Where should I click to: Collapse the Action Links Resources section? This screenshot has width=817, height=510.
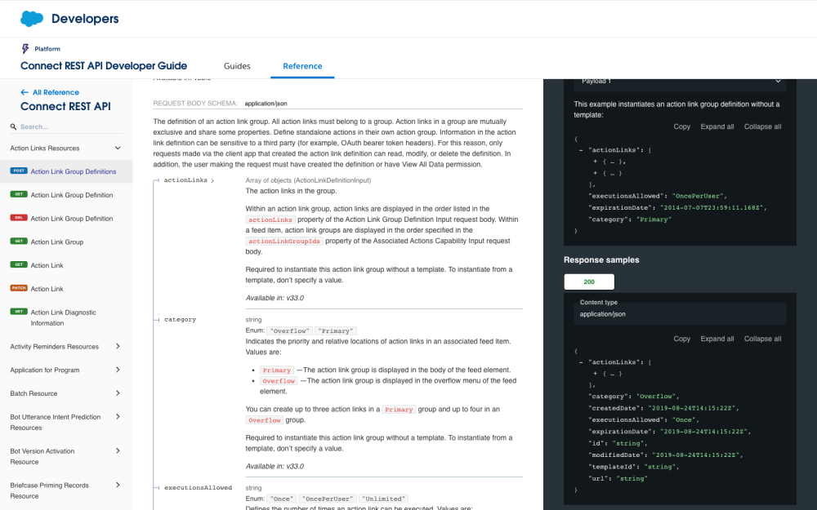pyautogui.click(x=118, y=149)
